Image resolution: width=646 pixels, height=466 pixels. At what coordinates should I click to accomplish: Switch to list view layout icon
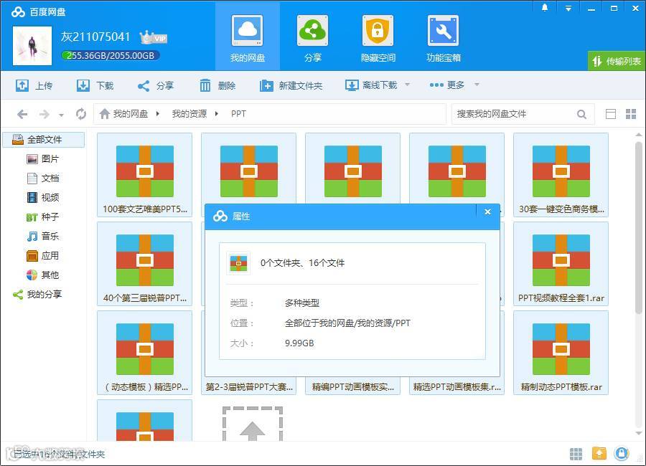click(x=611, y=114)
